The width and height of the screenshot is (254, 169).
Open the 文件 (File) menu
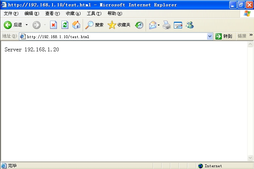click(x=11, y=14)
